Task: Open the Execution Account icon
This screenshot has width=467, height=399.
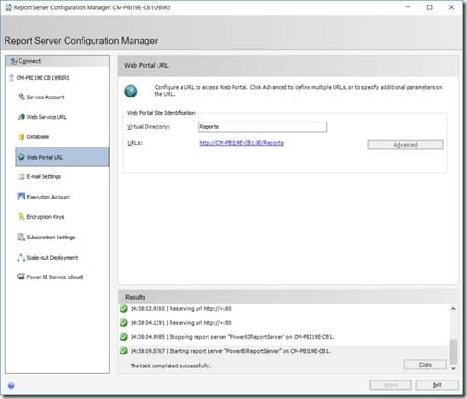Action: (21, 197)
